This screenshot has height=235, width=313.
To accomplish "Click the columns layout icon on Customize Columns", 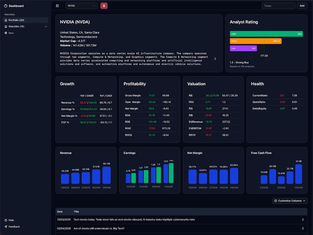I will tap(275, 201).
